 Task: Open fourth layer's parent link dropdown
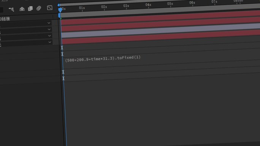coord(50,42)
